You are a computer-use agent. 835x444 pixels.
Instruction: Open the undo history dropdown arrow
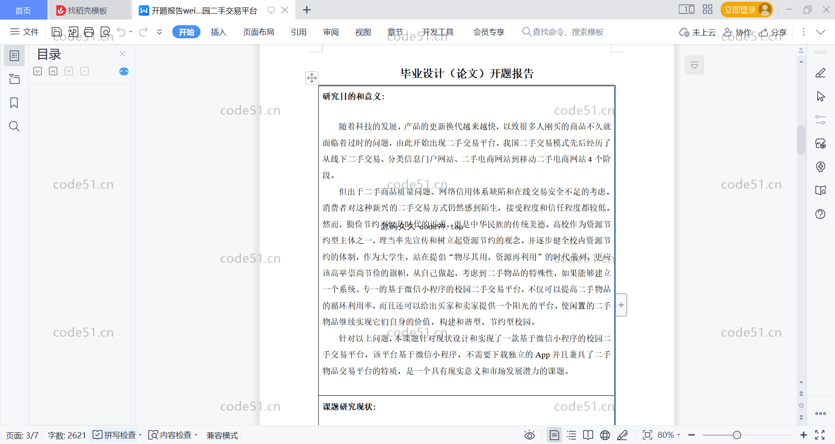pyautogui.click(x=130, y=32)
